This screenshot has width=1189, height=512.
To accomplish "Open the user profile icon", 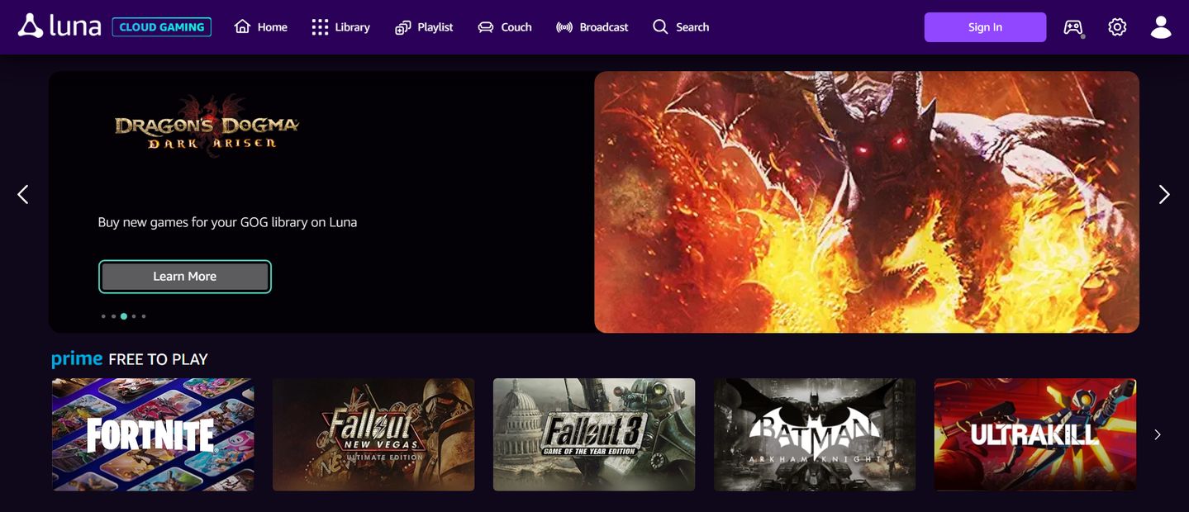I will point(1161,27).
